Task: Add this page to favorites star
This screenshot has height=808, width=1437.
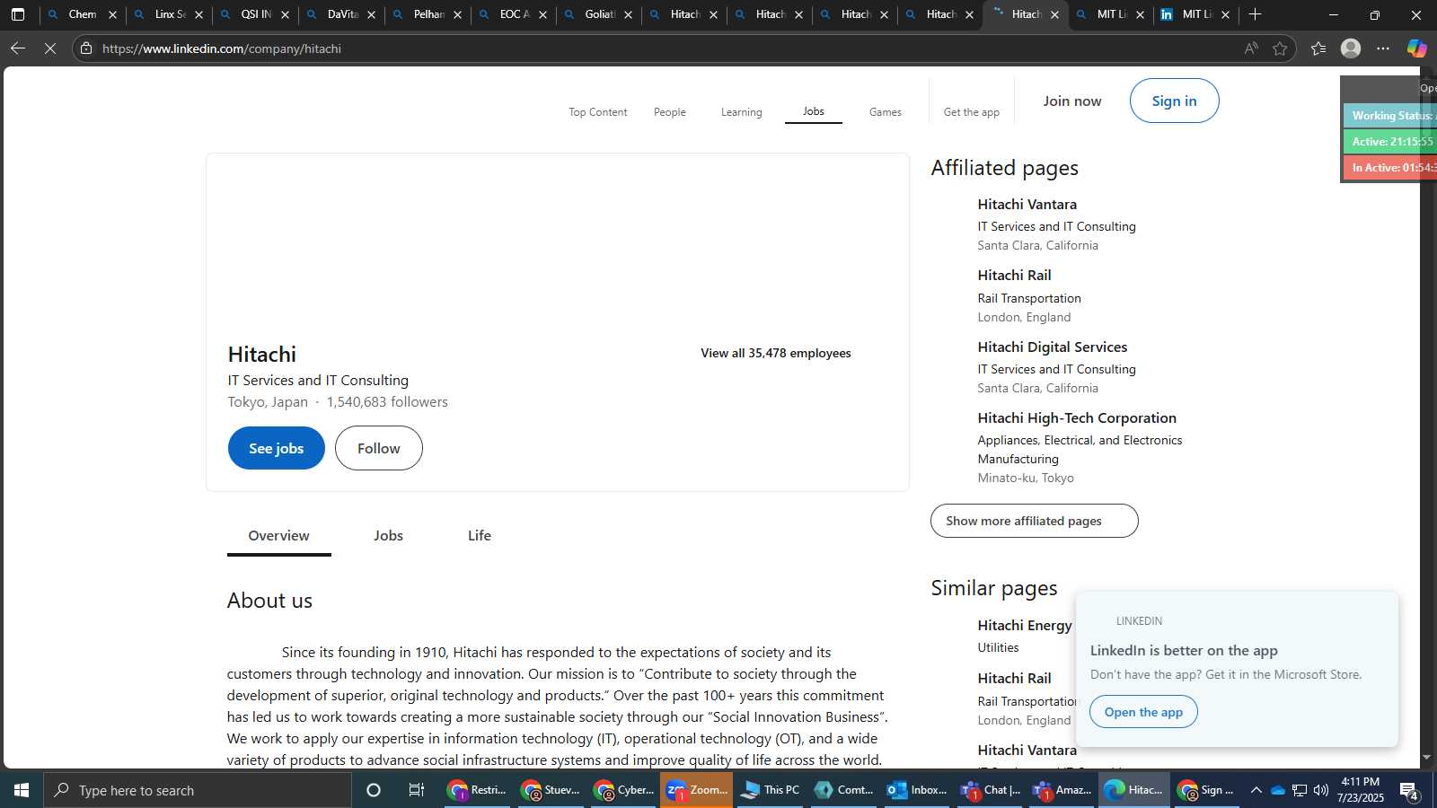Action: (1280, 48)
